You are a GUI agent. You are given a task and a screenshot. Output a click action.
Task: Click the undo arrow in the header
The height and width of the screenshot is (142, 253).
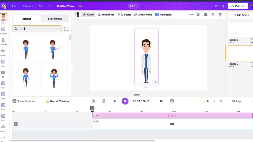[x=40, y=6]
